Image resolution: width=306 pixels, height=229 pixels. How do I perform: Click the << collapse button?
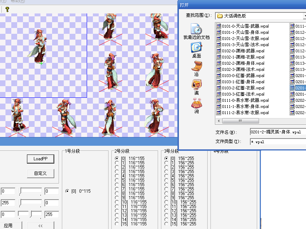coord(40,225)
